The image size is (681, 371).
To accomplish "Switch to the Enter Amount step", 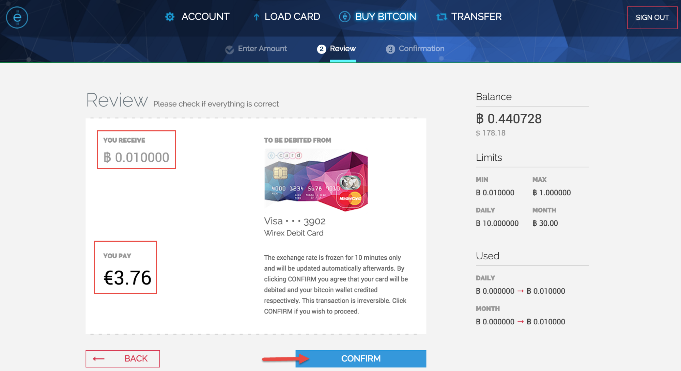I will click(262, 49).
